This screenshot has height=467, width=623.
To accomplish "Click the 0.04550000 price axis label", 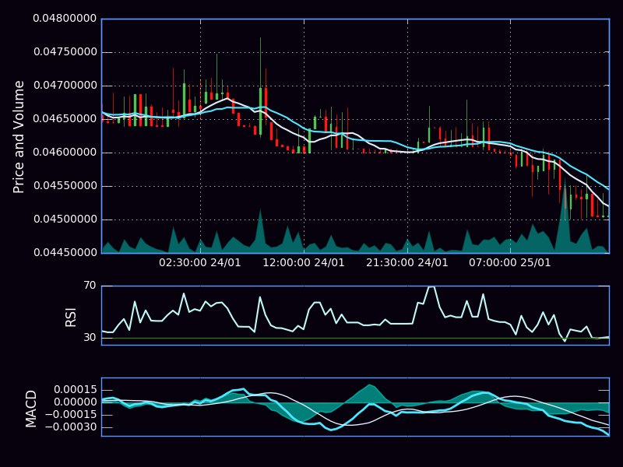I will (x=65, y=186).
